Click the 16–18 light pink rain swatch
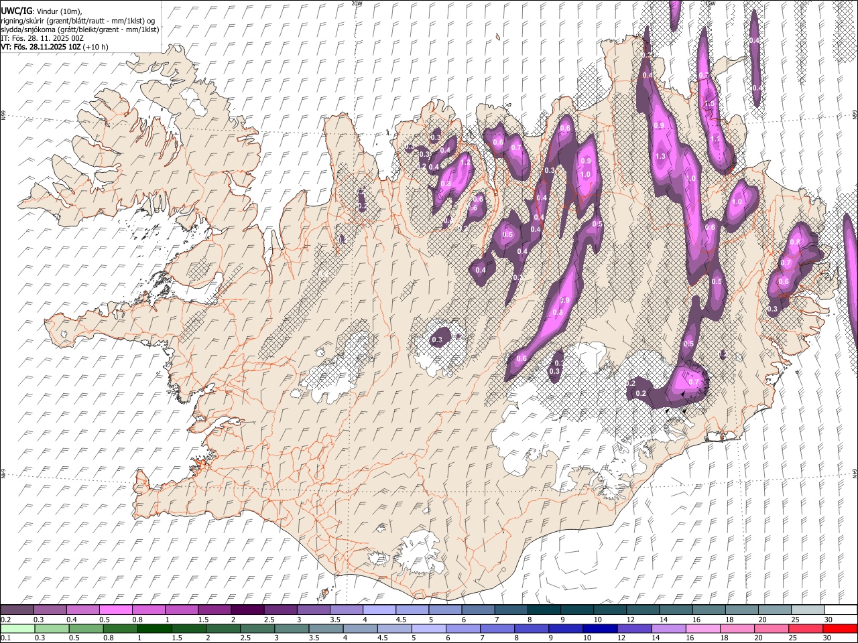The image size is (858, 643). coord(702,628)
